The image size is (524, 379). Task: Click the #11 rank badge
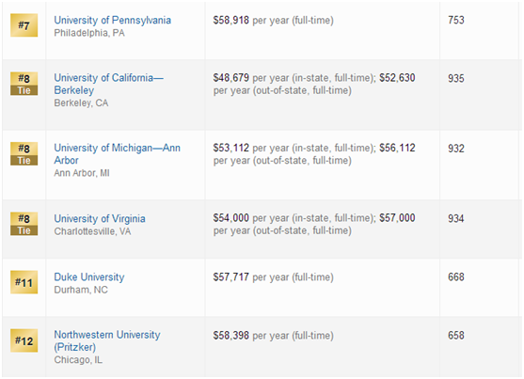coord(24,282)
